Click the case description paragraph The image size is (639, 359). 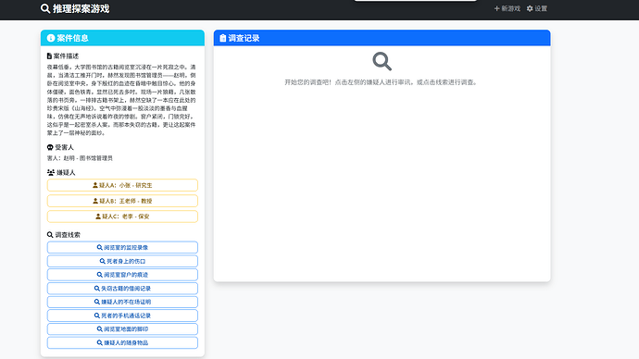point(121,100)
